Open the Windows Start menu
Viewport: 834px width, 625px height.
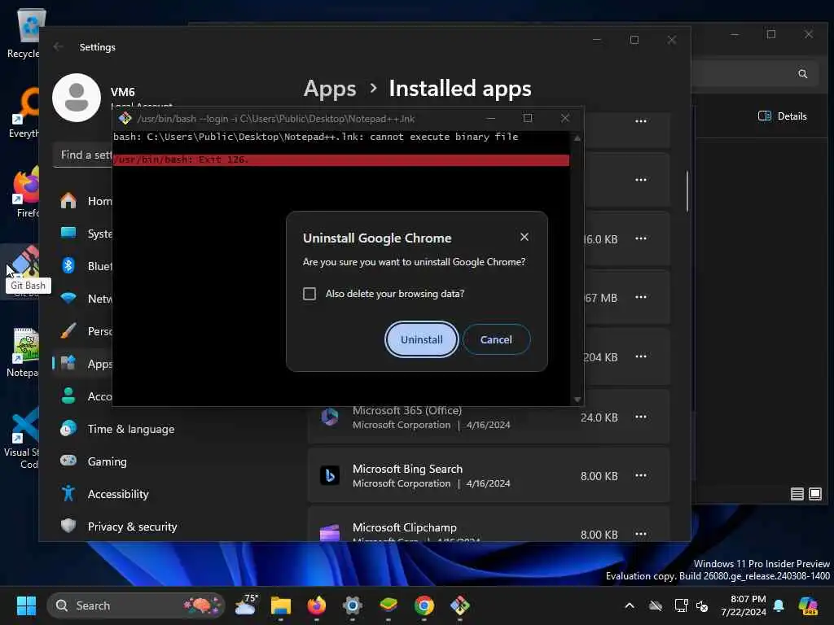(x=26, y=605)
